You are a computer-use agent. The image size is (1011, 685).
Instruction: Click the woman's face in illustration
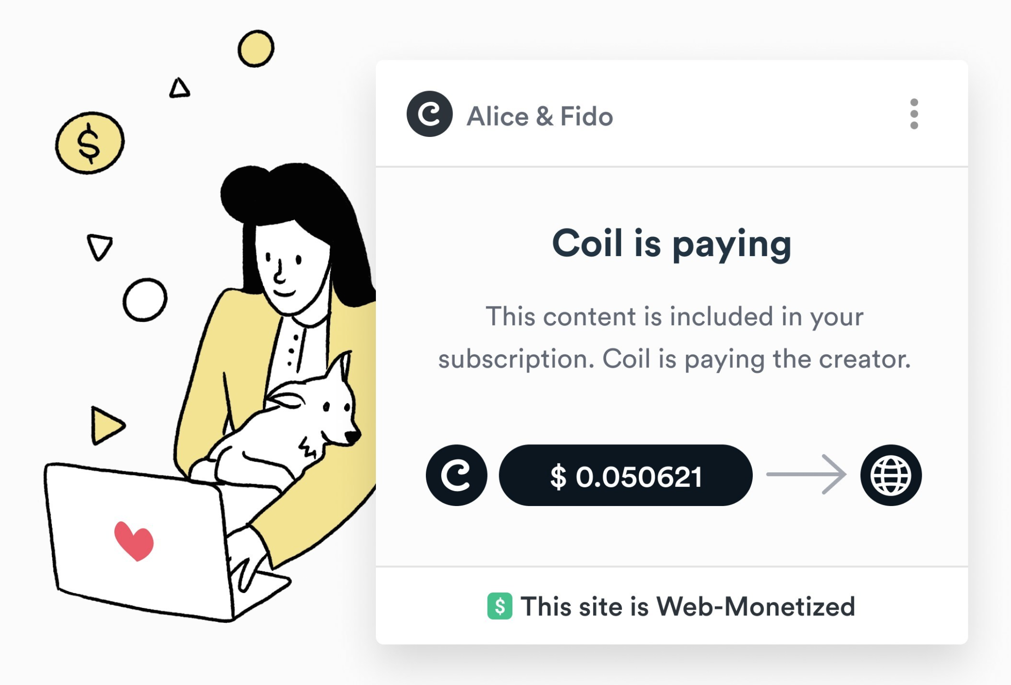290,271
